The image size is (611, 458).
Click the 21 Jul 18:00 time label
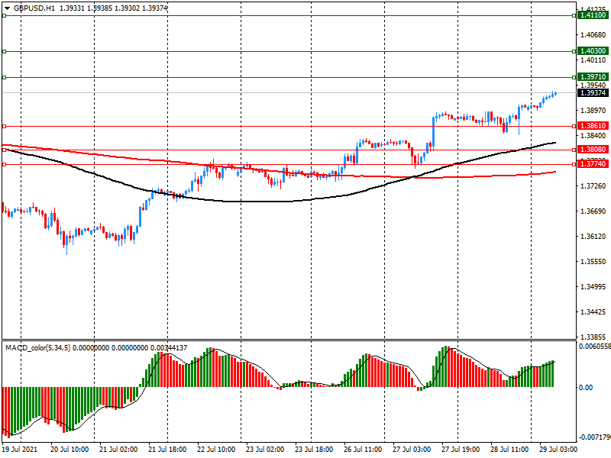point(167,450)
